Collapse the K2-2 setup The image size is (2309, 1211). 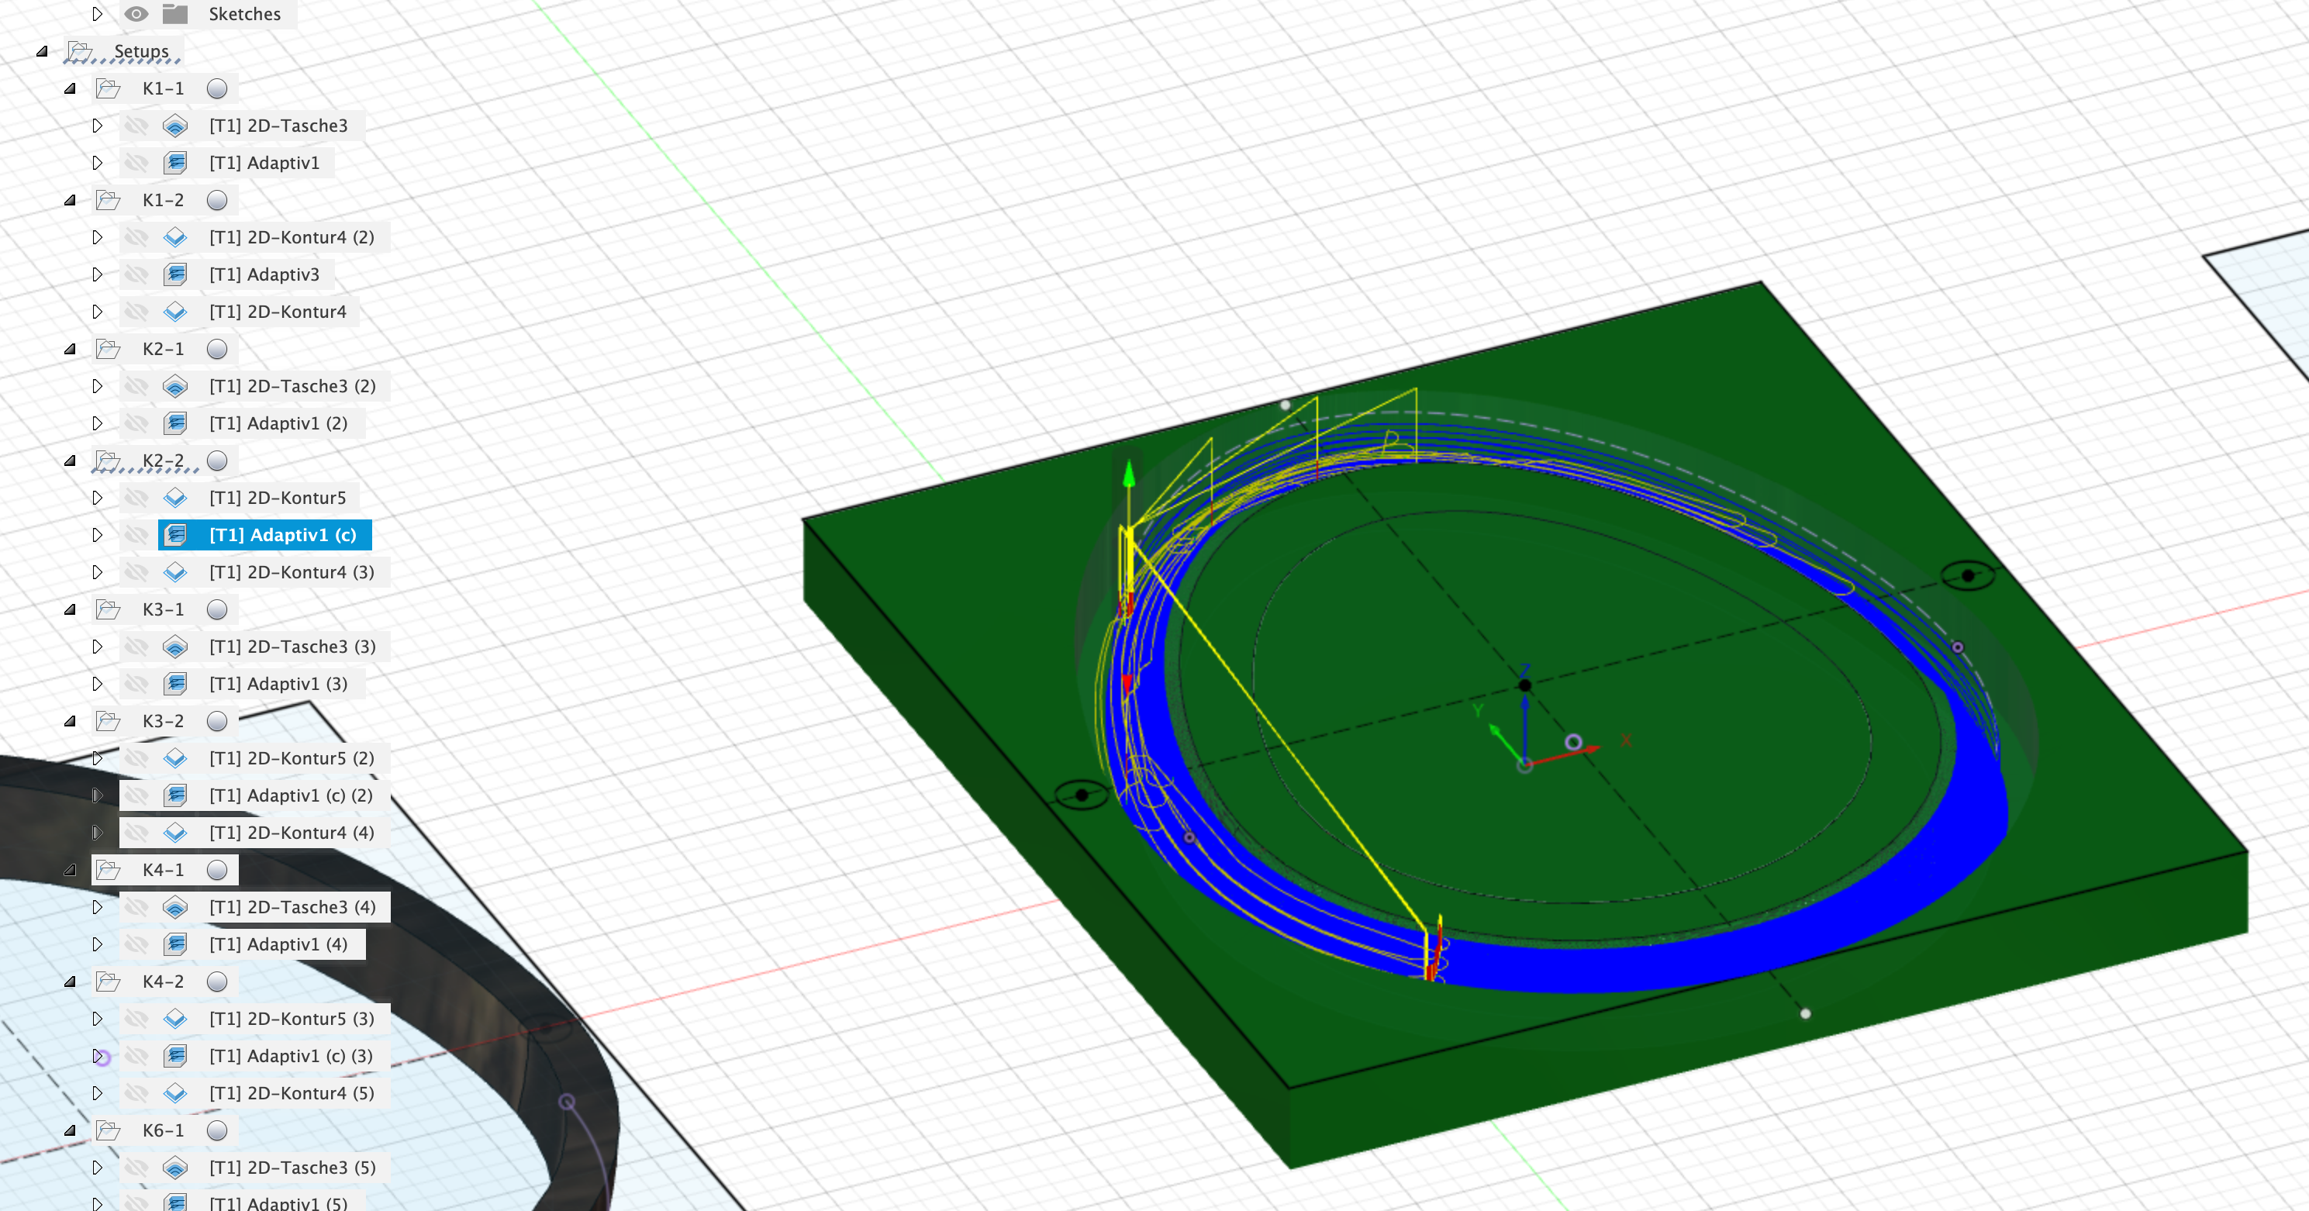click(70, 461)
